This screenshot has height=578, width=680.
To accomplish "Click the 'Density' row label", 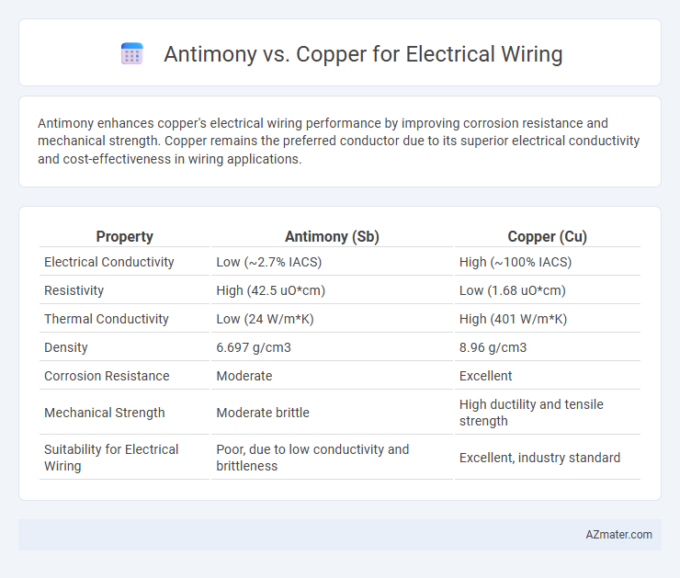I will pyautogui.click(x=66, y=347).
